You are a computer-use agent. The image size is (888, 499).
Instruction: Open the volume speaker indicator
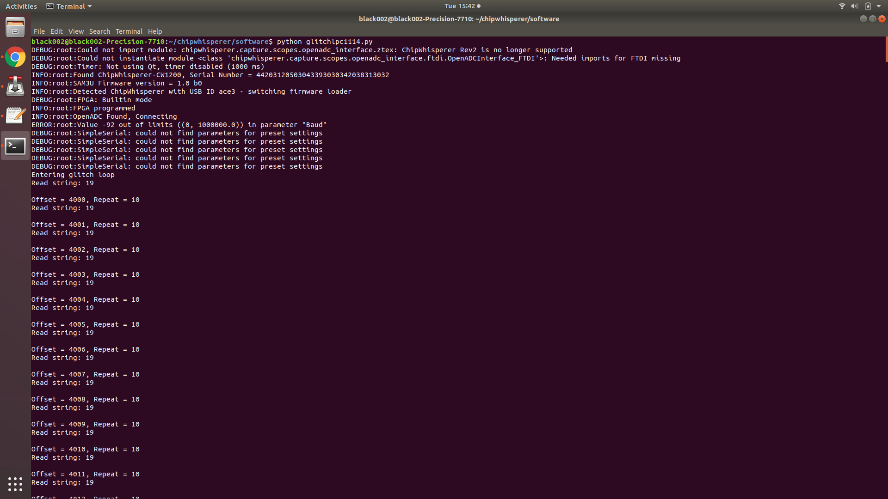click(855, 6)
